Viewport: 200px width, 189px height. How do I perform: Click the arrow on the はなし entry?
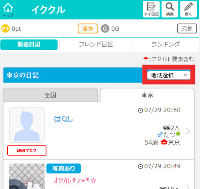click(188, 132)
